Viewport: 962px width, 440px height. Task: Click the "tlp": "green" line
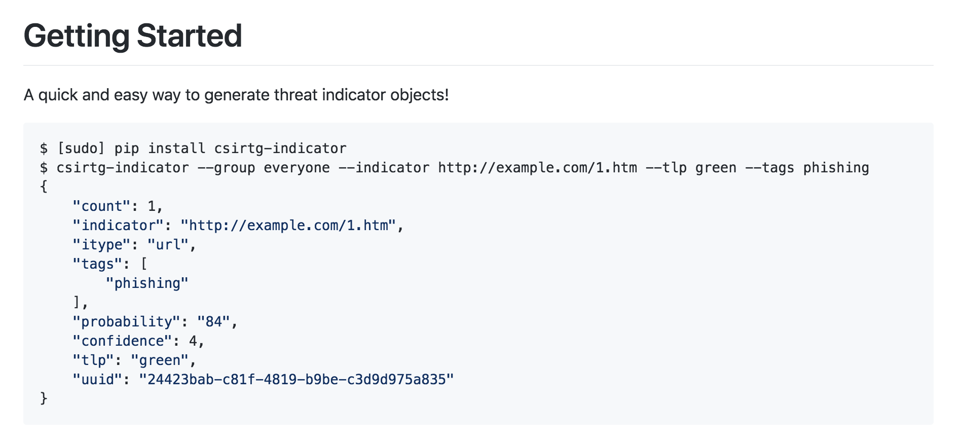pyautogui.click(x=134, y=360)
